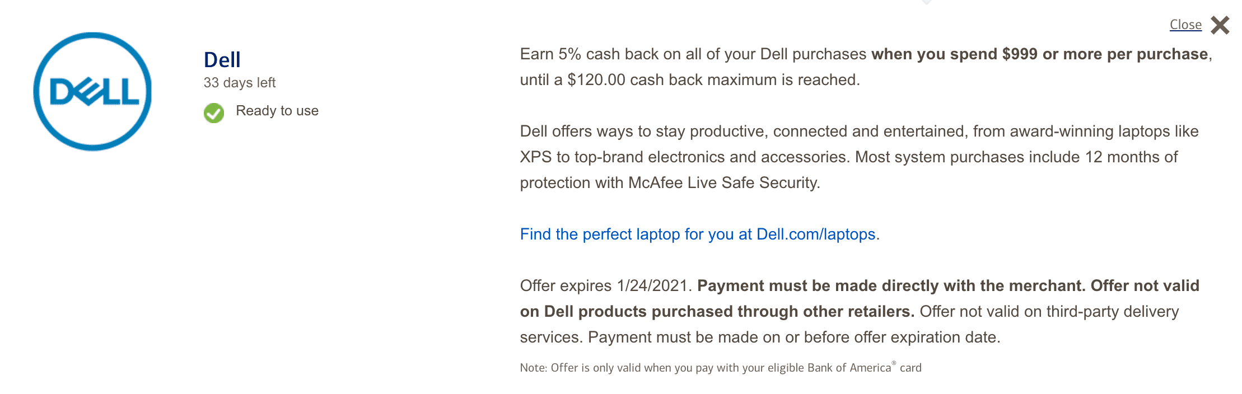Click the bold on Dell products purchased text

click(717, 312)
